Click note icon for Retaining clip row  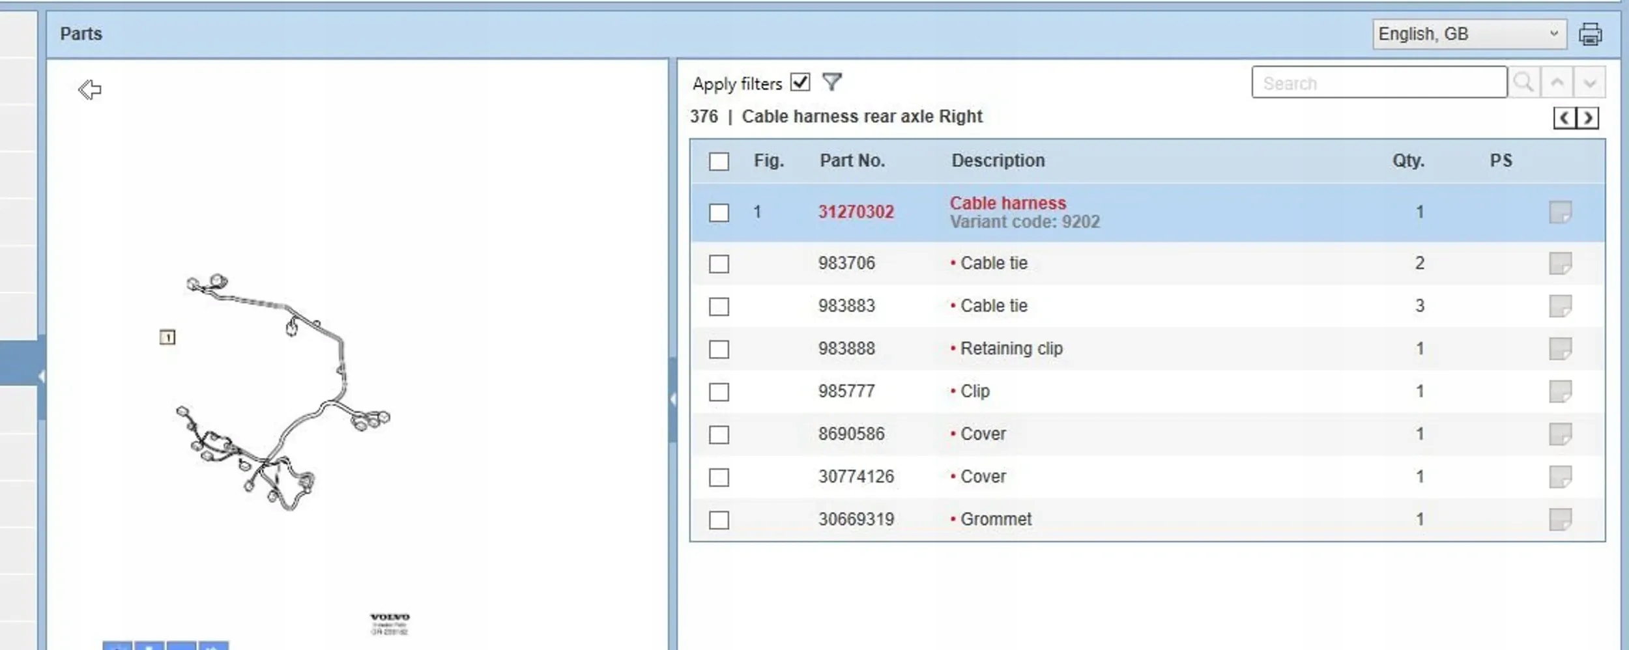pos(1560,349)
